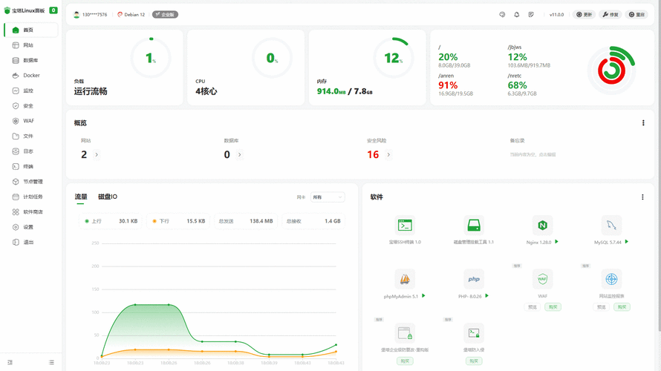Click the memory usage 12% circular gauge
Screen dimensions: 661x371
click(394, 58)
